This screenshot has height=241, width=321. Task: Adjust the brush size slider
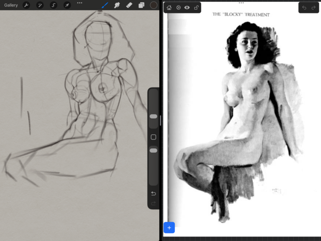153,116
